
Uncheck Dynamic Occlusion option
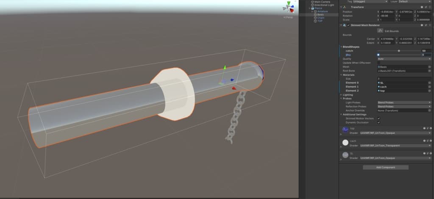378,122
